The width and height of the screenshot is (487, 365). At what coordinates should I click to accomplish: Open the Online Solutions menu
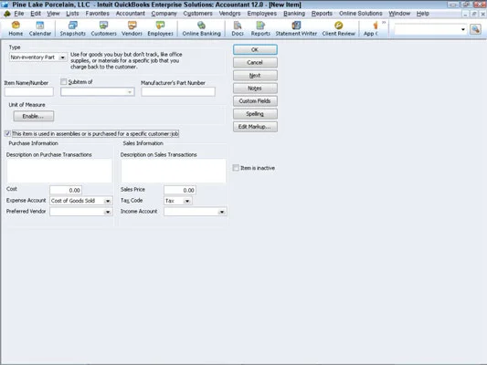tap(361, 14)
